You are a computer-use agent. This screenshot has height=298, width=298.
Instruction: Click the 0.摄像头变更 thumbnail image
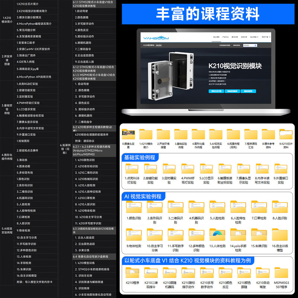[x=128, y=133]
